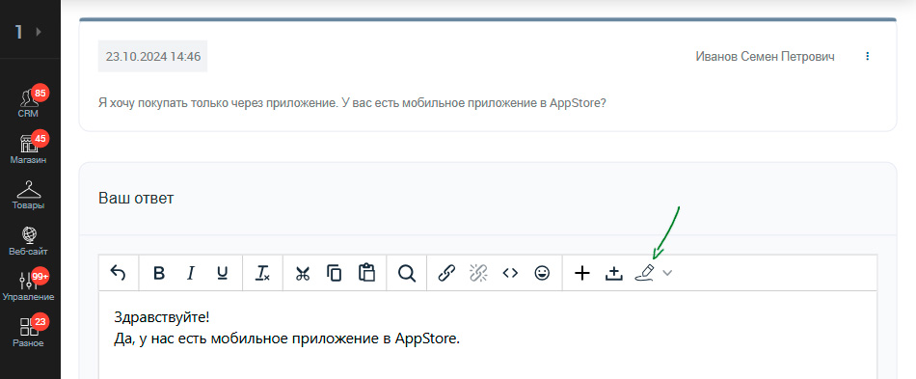
Task: Open the Товары section
Action: [28, 195]
